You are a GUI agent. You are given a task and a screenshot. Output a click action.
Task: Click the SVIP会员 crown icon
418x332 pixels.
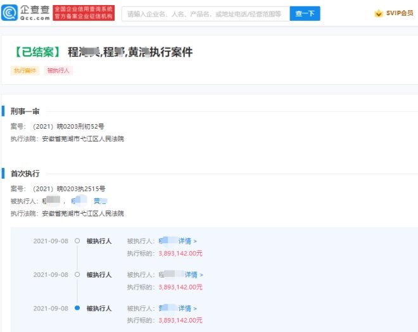coord(379,14)
